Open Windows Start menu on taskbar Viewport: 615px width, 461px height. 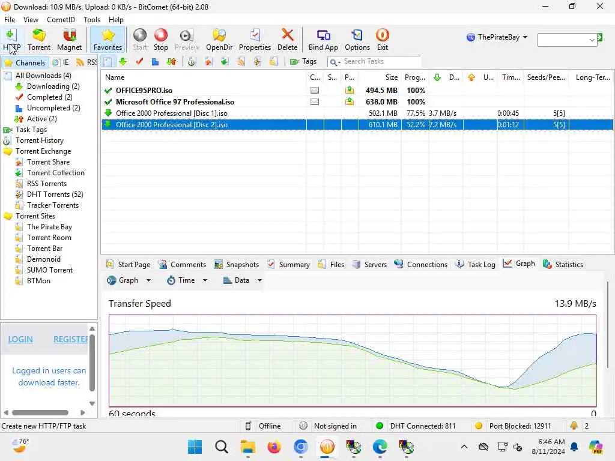195,447
